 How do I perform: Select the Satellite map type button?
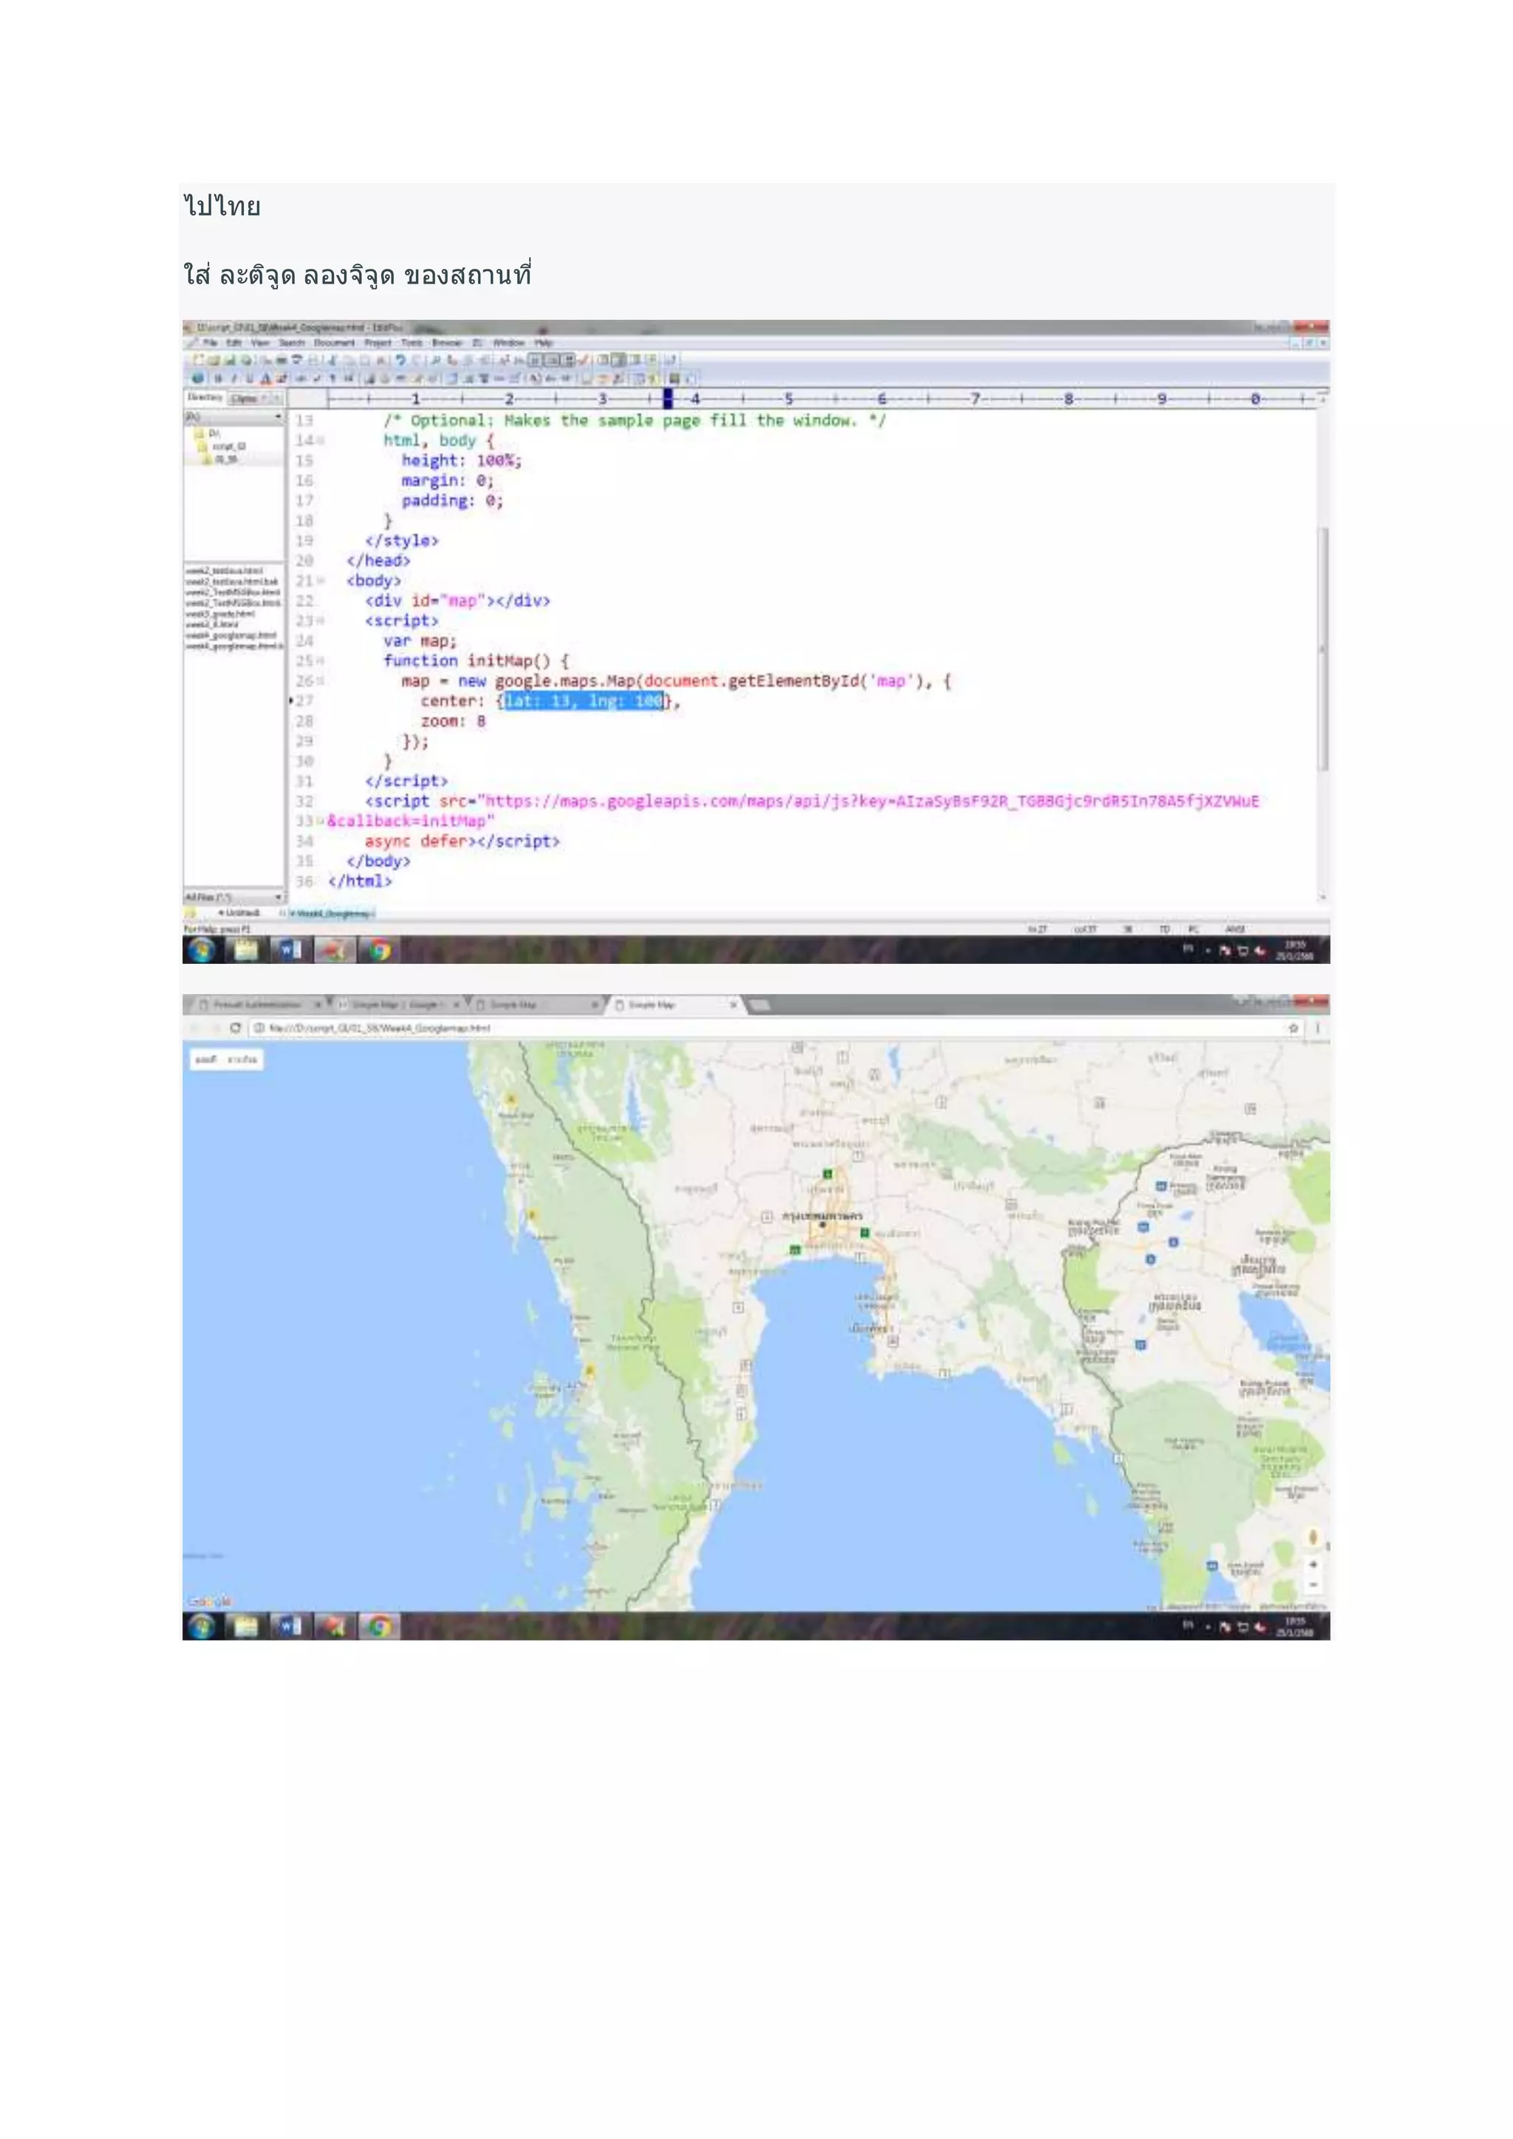[242, 1059]
